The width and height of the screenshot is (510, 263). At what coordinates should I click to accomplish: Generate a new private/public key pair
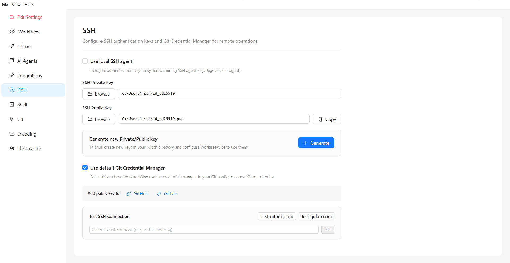coord(316,143)
